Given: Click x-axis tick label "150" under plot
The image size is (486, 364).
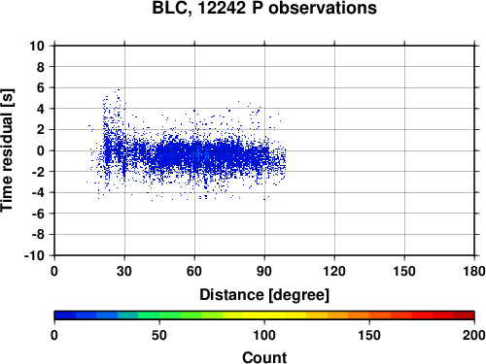Looking at the screenshot, I should pos(404,271).
